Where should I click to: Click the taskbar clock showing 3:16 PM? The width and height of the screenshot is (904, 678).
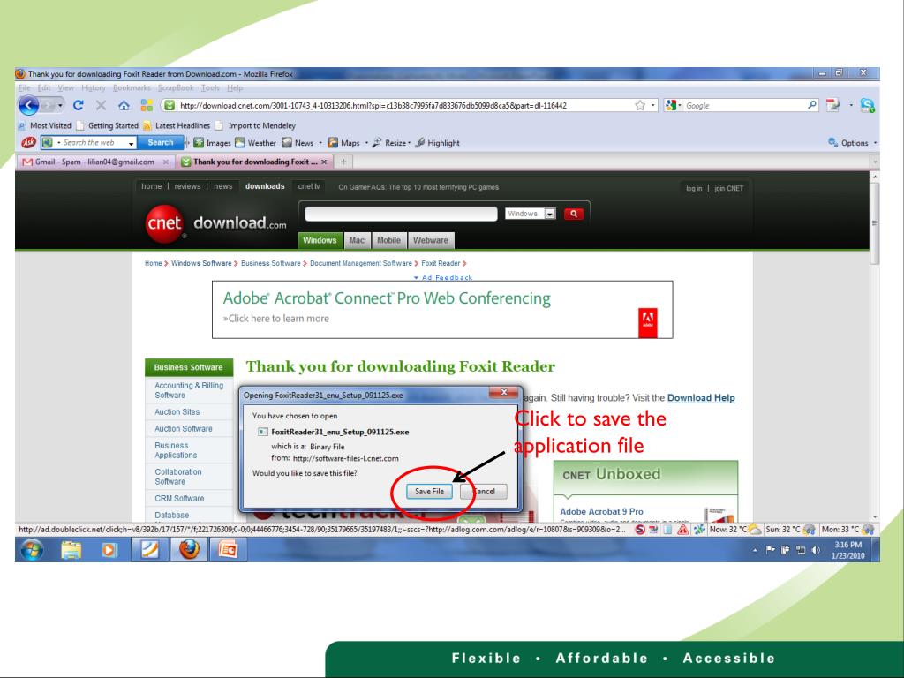tap(847, 550)
